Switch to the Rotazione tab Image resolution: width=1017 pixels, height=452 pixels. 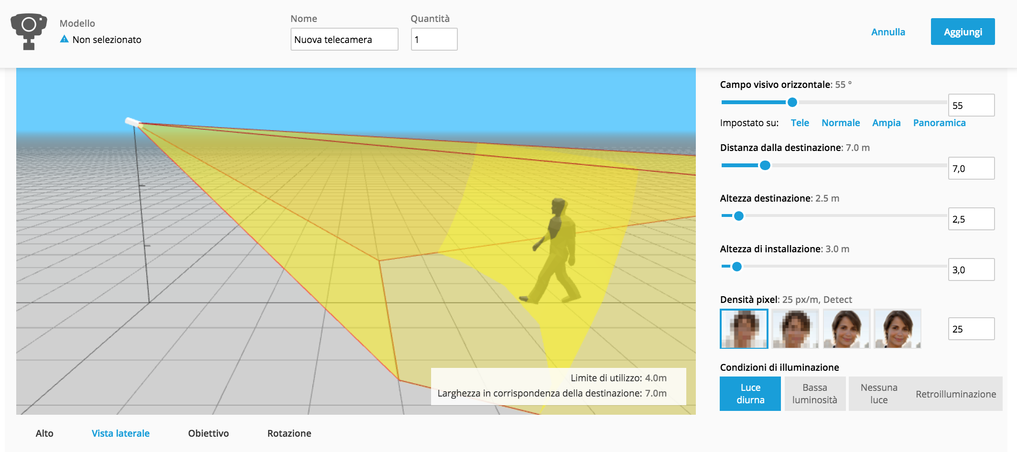pos(289,433)
